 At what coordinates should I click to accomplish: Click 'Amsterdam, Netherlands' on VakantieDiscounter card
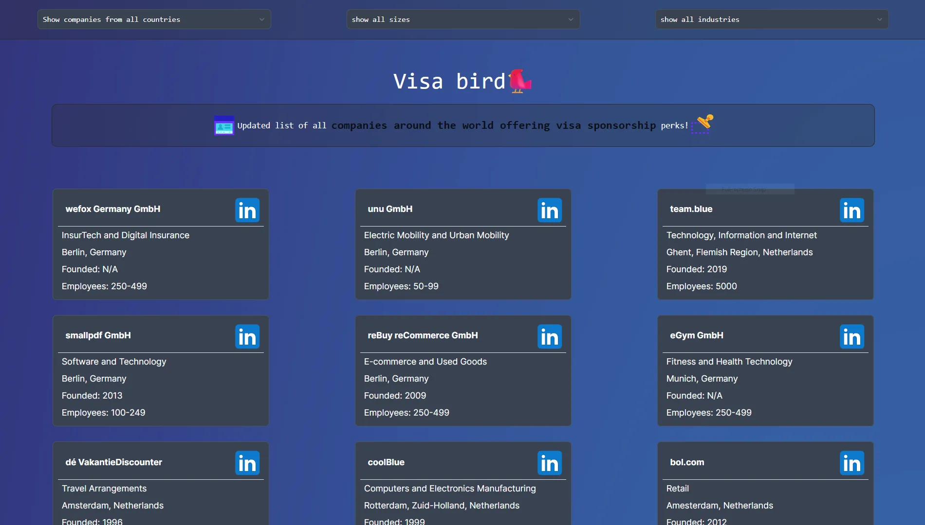coord(112,506)
